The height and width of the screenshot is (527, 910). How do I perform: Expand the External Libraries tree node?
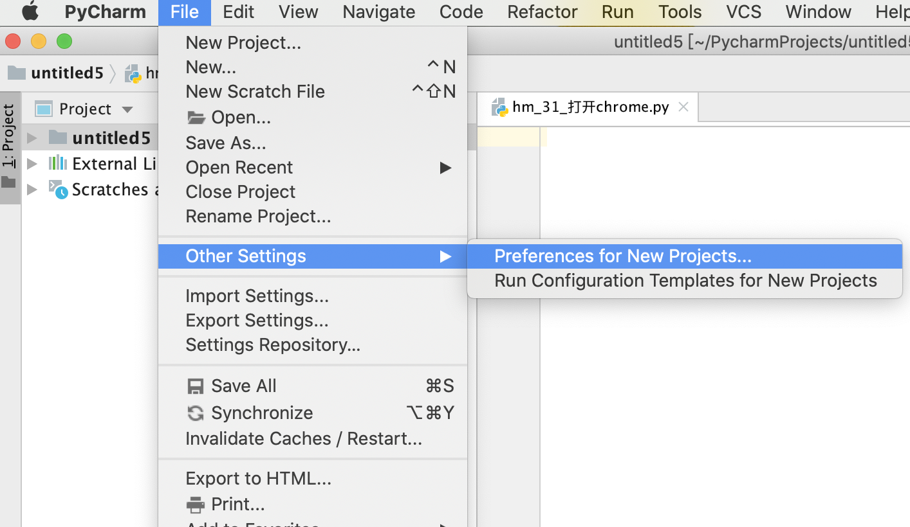point(32,164)
